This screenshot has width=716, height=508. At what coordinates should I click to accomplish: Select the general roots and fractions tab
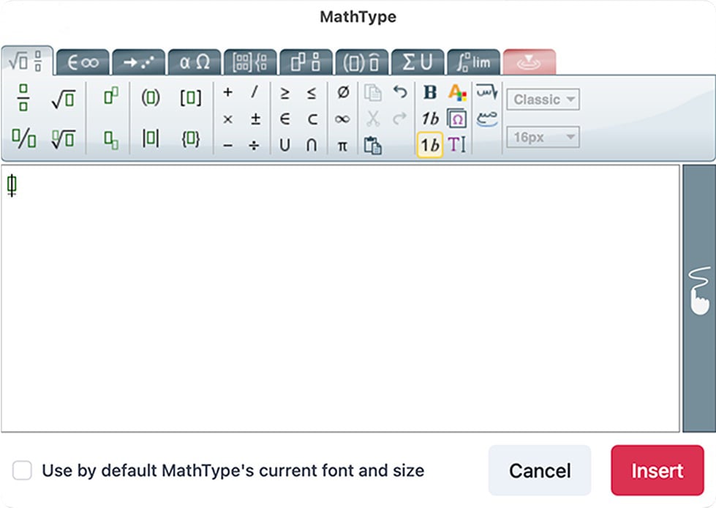(27, 61)
